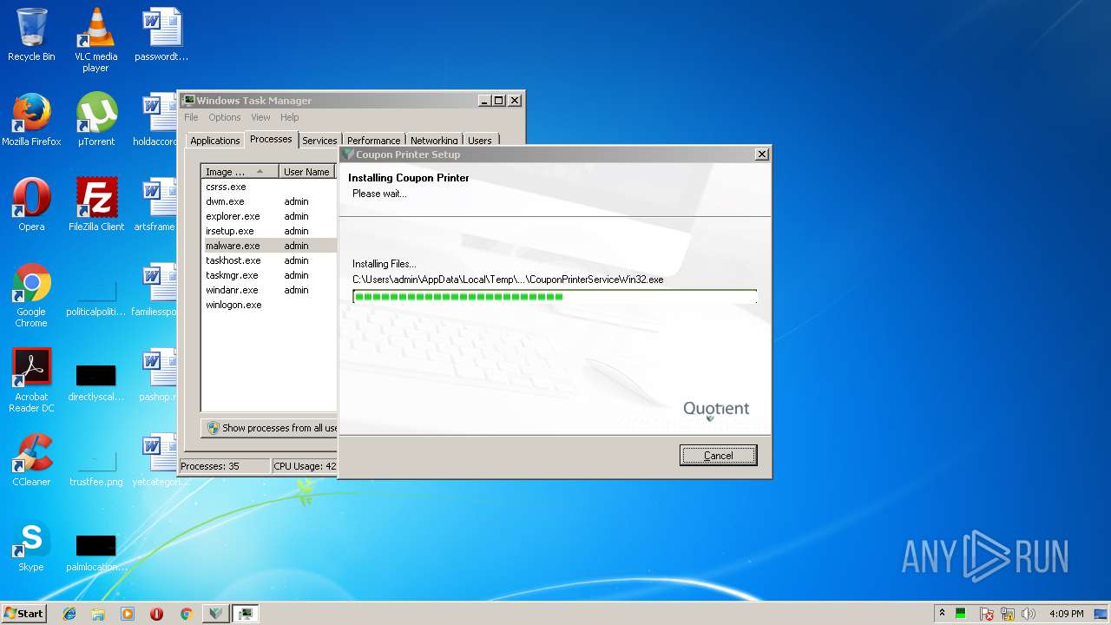The height and width of the screenshot is (625, 1111).
Task: Select the taskmgr.exe process row
Action: tap(270, 275)
